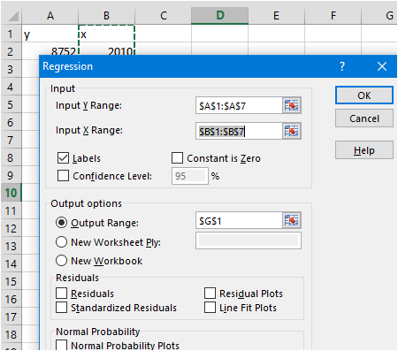Click empty cell D1

coord(220,34)
